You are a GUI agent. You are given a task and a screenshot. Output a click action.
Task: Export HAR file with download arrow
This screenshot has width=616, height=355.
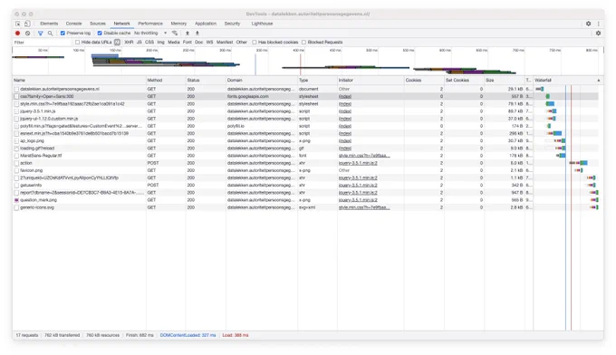pos(197,34)
